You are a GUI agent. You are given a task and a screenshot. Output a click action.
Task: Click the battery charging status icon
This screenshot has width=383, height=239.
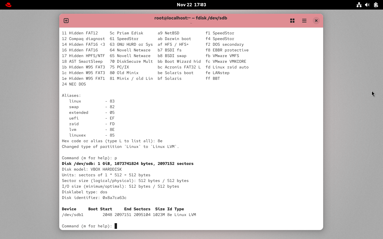pyautogui.click(x=376, y=5)
